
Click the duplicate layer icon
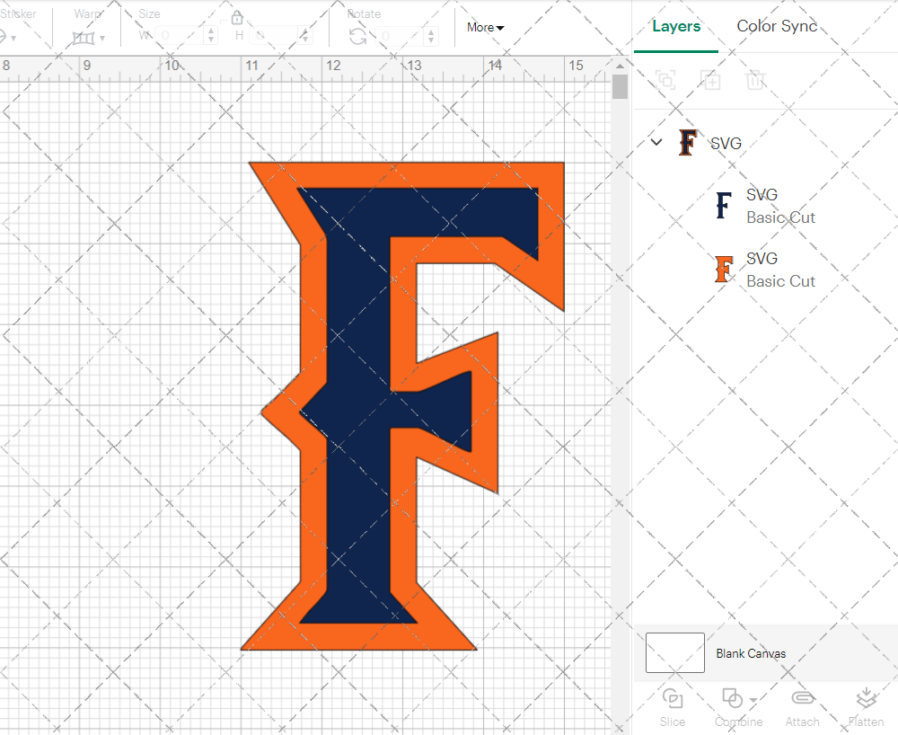click(x=710, y=80)
